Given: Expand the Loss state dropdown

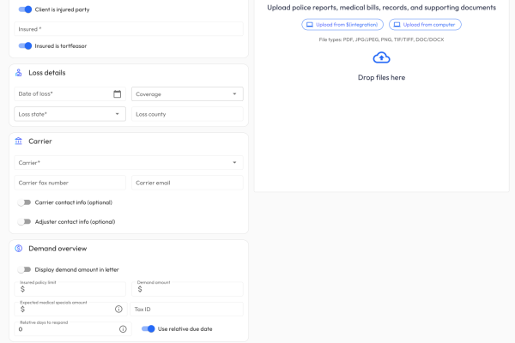Looking at the screenshot, I should click(70, 114).
